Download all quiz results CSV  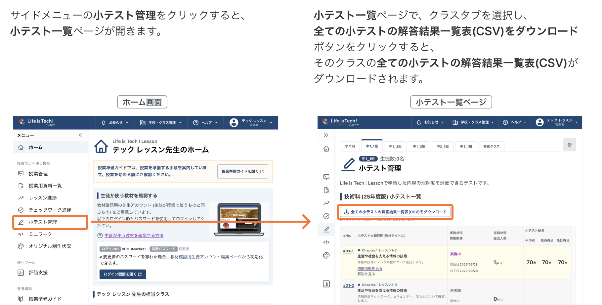click(x=395, y=212)
